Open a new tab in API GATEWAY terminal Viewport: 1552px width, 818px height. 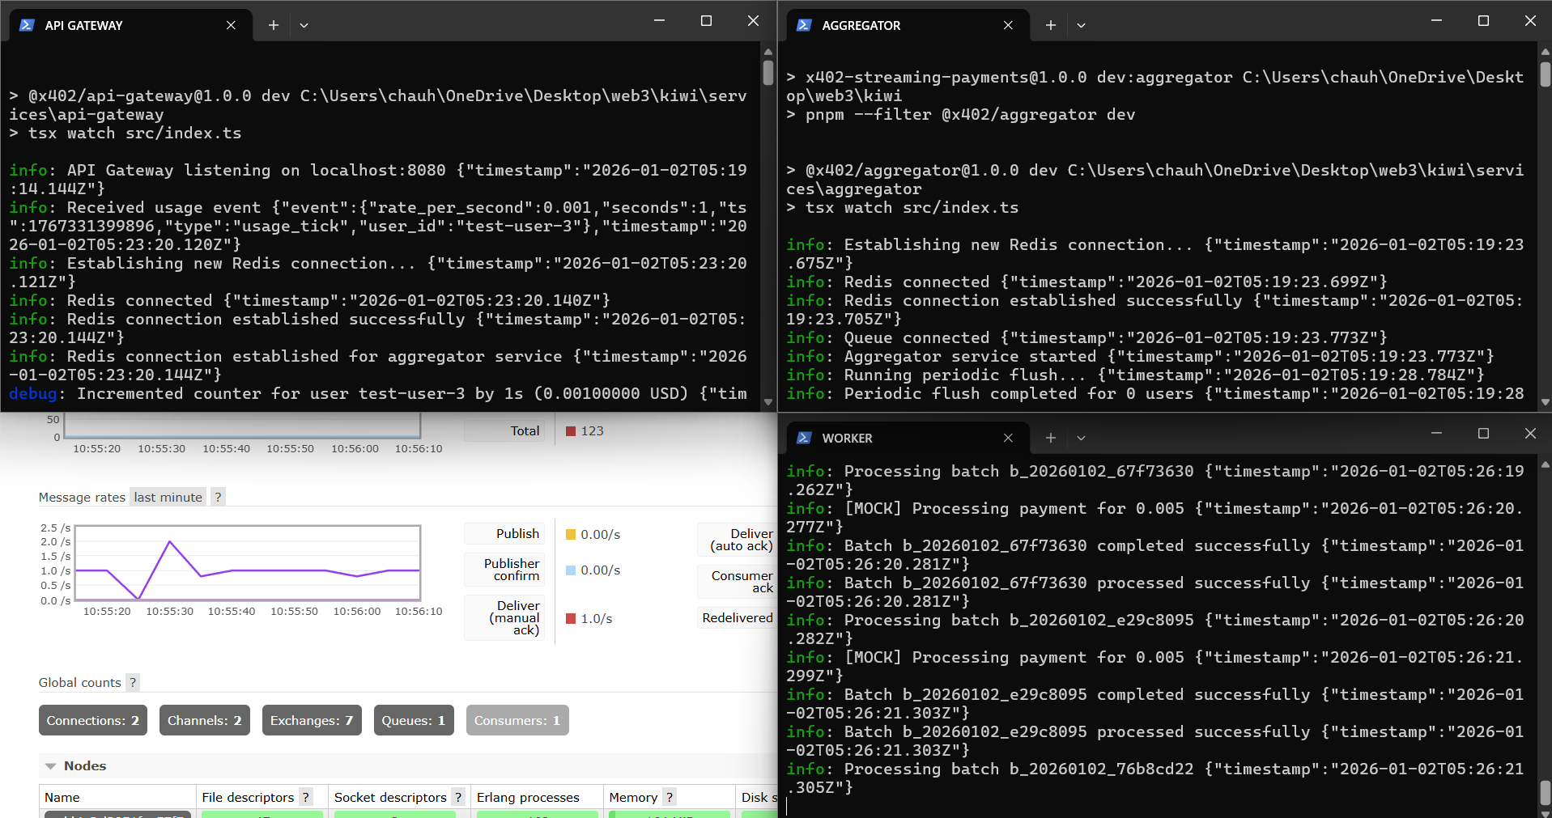point(274,25)
